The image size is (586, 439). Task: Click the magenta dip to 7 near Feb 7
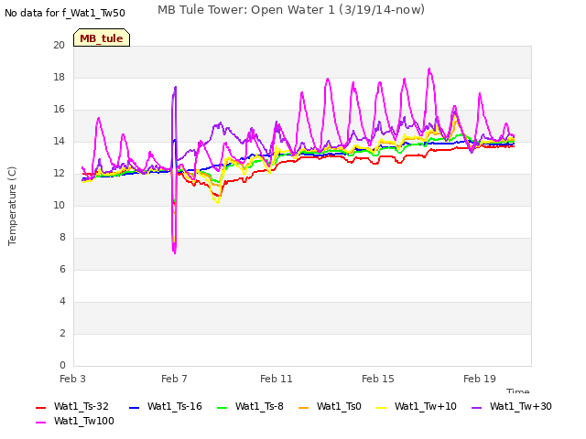click(x=175, y=252)
